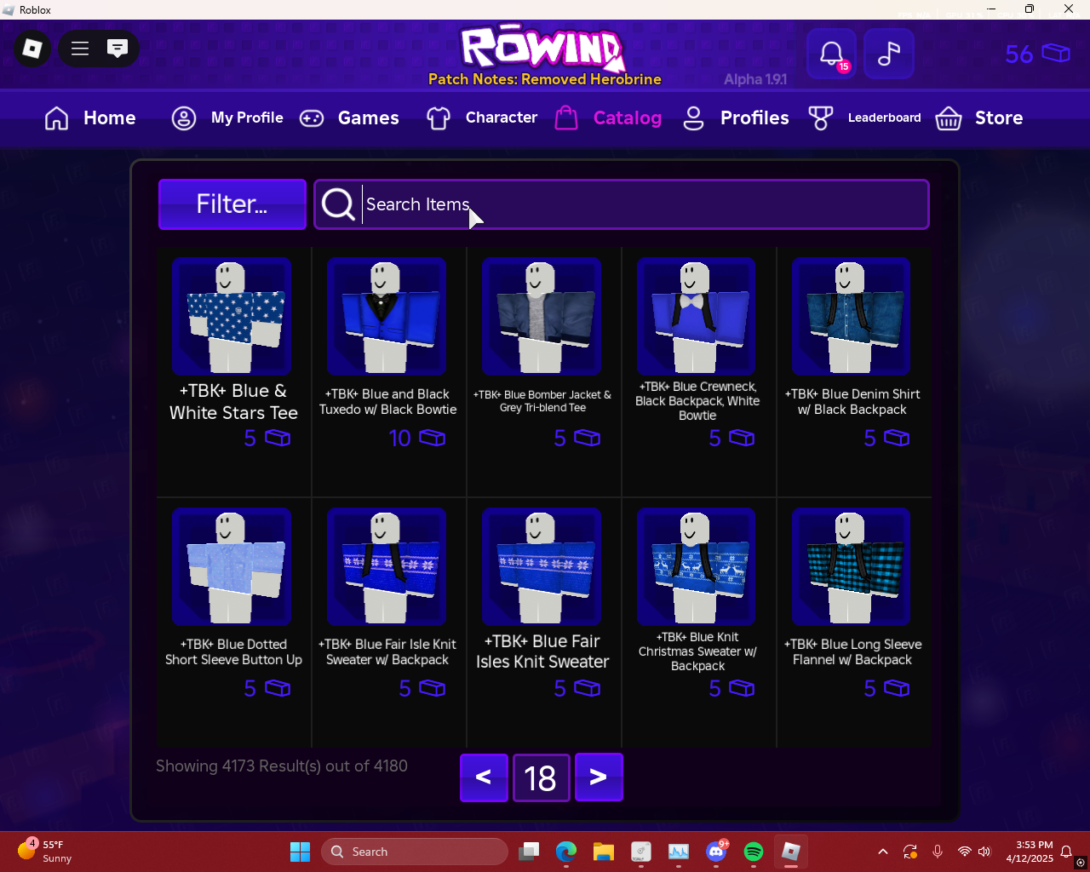Click the Blue and Black Tuxedo item name

tap(387, 402)
